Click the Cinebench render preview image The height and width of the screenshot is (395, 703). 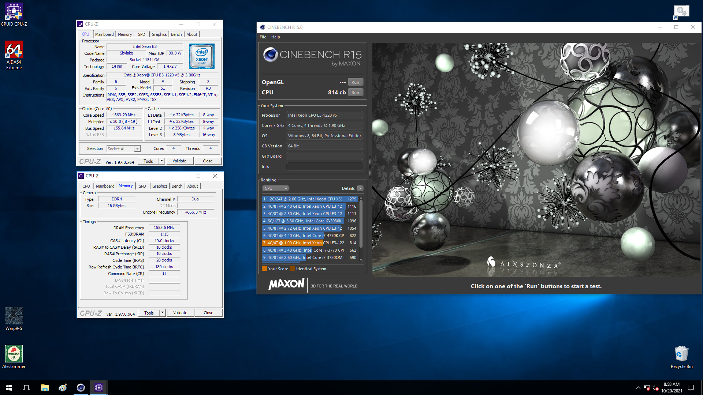[537, 159]
